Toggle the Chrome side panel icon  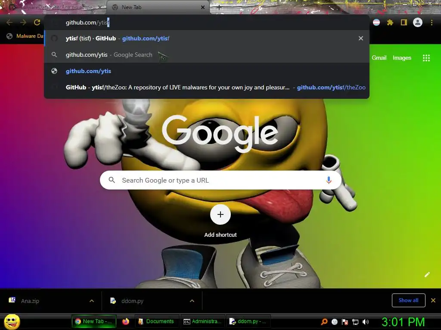(x=404, y=22)
